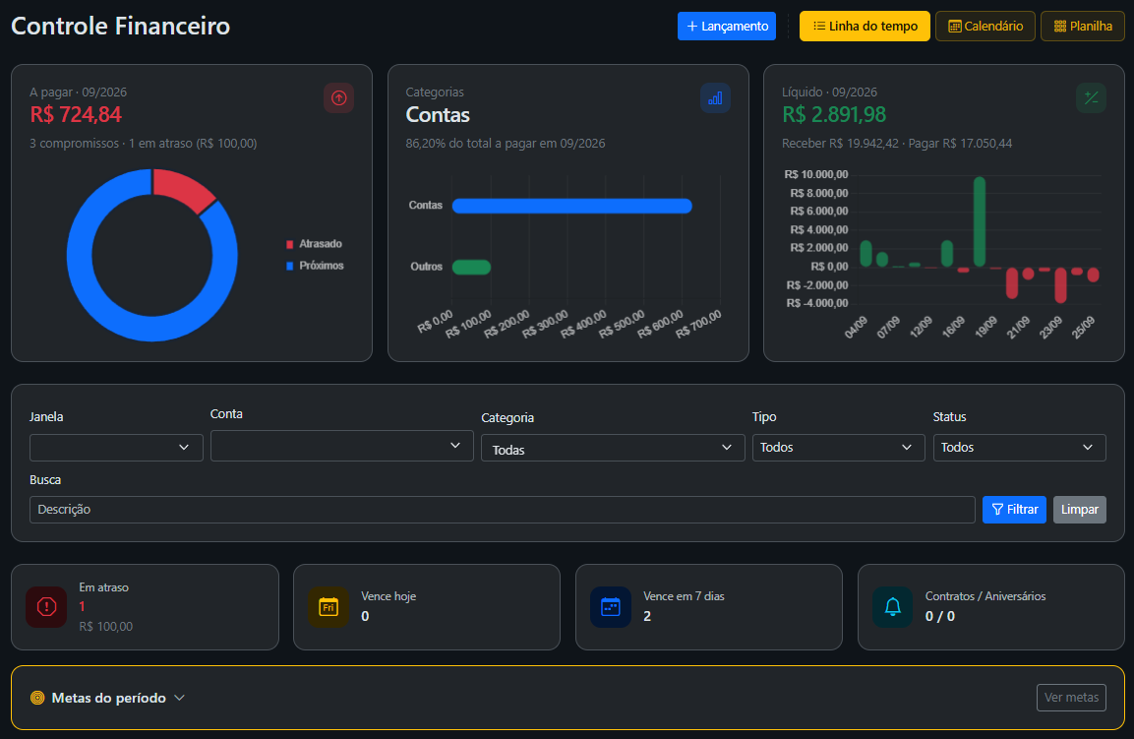Click the red up-arrow icon in A pagar card
1134x739 pixels.
(338, 97)
